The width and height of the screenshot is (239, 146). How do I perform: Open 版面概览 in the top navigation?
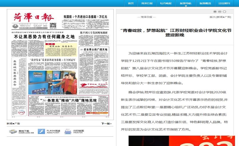[x=205, y=3]
